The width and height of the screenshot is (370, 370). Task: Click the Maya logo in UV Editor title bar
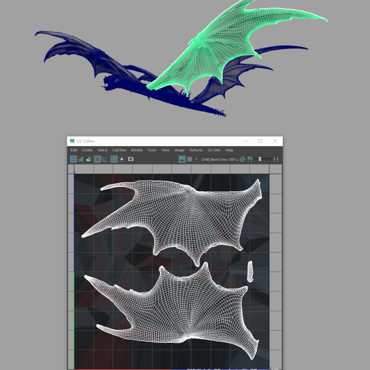pyautogui.click(x=72, y=141)
